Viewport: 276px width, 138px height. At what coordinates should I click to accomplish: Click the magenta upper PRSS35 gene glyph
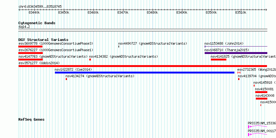click(258, 127)
